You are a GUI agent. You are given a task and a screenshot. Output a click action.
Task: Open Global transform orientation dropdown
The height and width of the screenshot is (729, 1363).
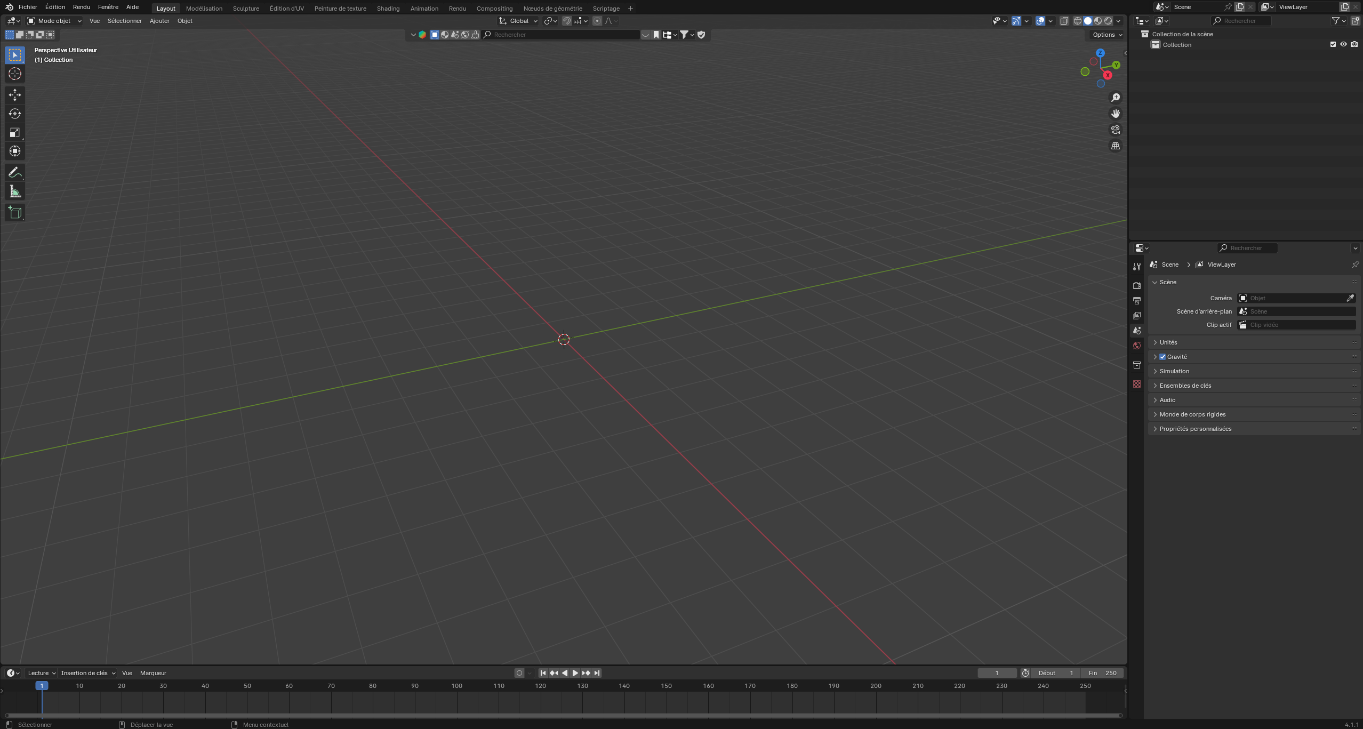(518, 21)
